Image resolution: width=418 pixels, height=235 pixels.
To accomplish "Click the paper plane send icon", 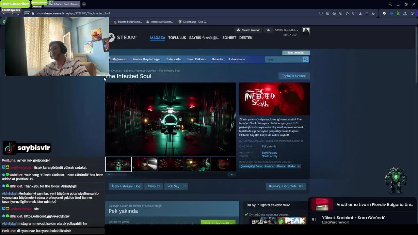I will 347,13.
